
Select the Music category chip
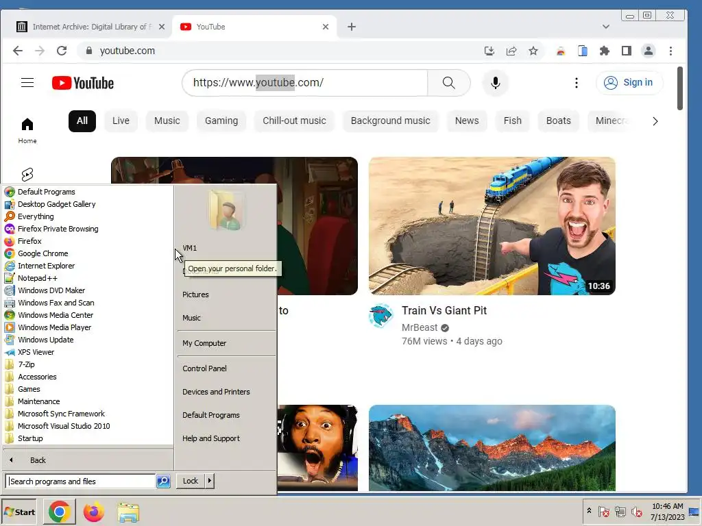(167, 121)
